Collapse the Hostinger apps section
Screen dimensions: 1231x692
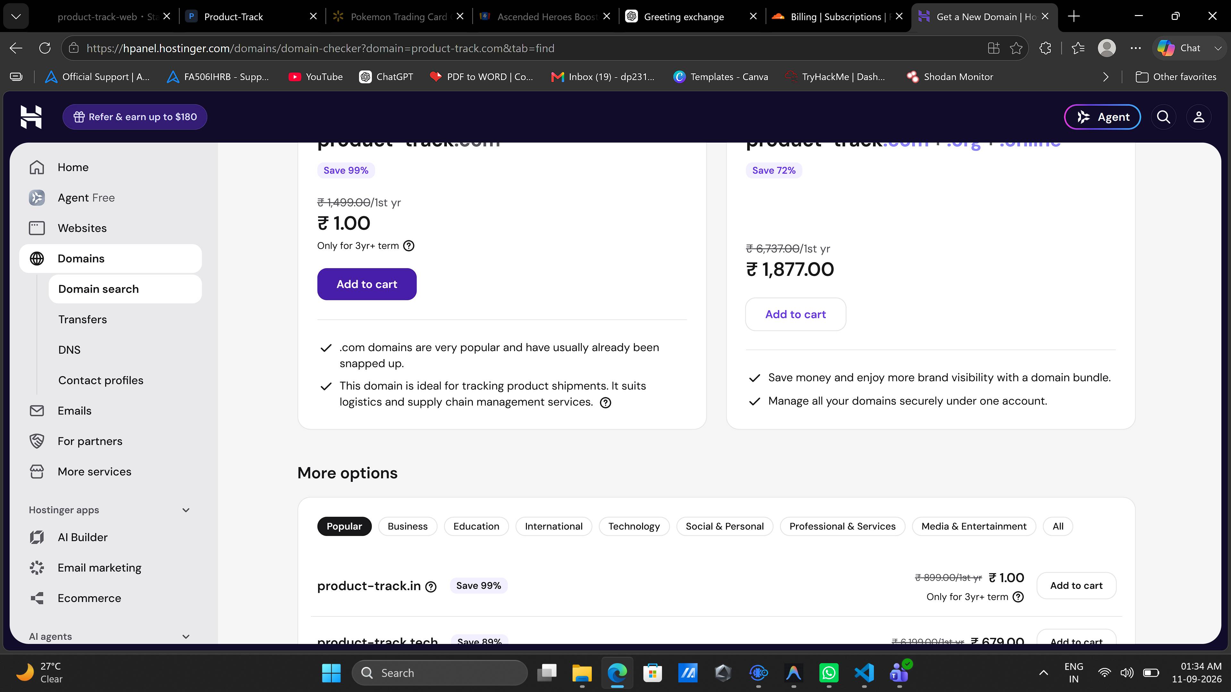[186, 510]
